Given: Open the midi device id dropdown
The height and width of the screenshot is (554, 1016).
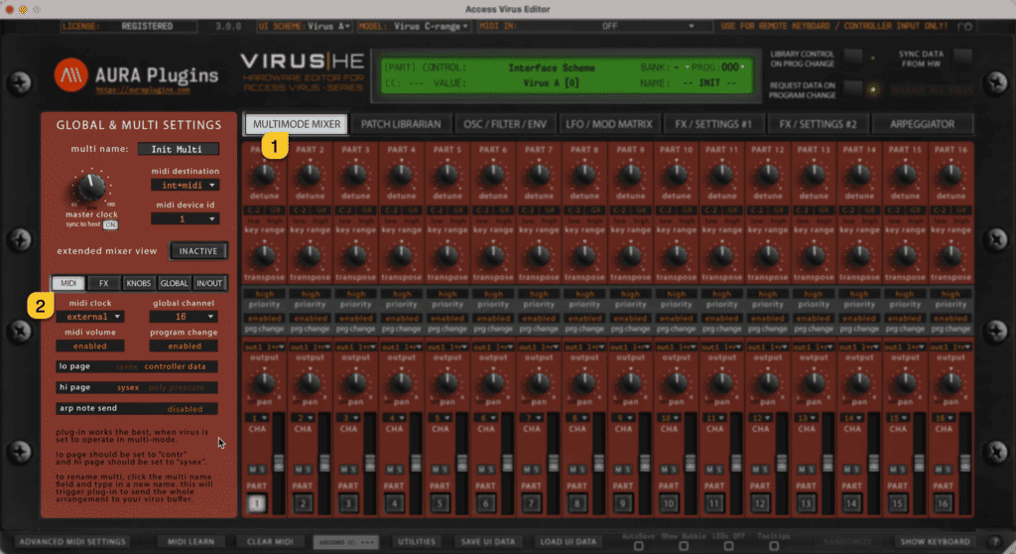Looking at the screenshot, I should (185, 219).
